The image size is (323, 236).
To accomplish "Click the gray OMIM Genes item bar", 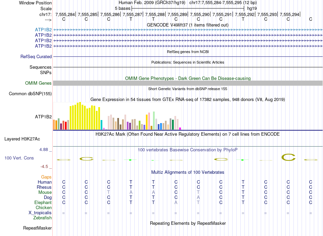I will coord(188,83).
